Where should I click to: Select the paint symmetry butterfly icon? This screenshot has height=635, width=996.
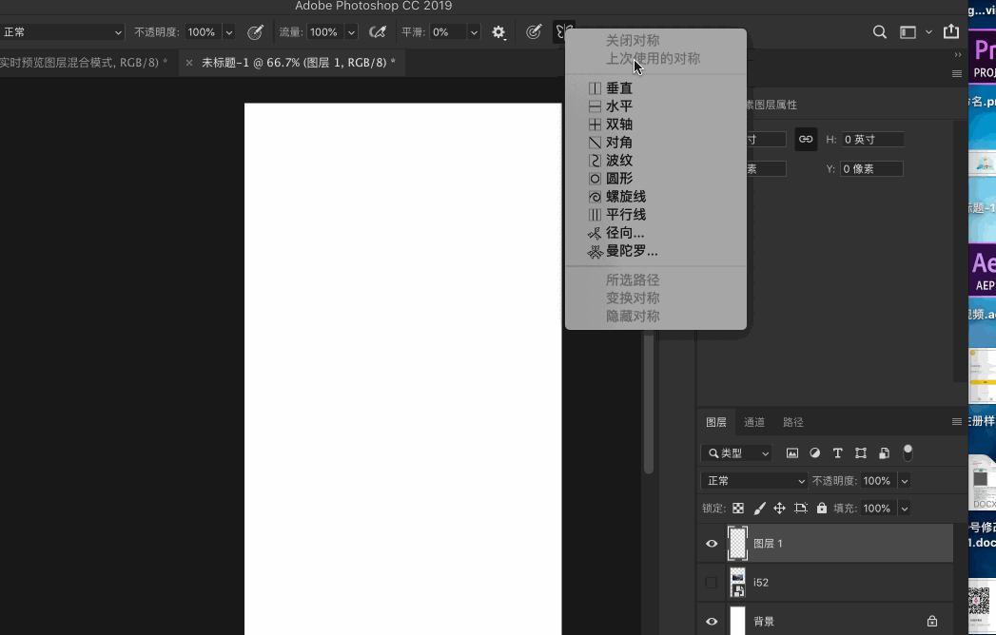(x=563, y=30)
